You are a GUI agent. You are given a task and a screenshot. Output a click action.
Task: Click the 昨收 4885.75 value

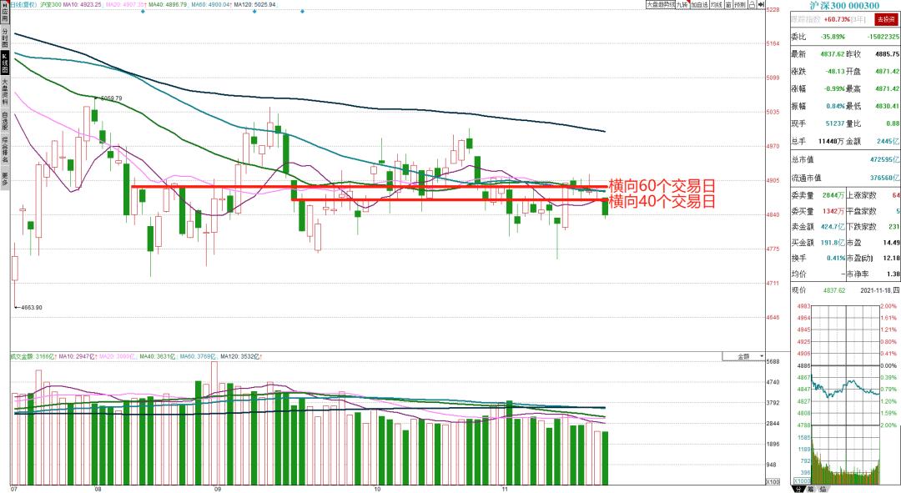[887, 54]
